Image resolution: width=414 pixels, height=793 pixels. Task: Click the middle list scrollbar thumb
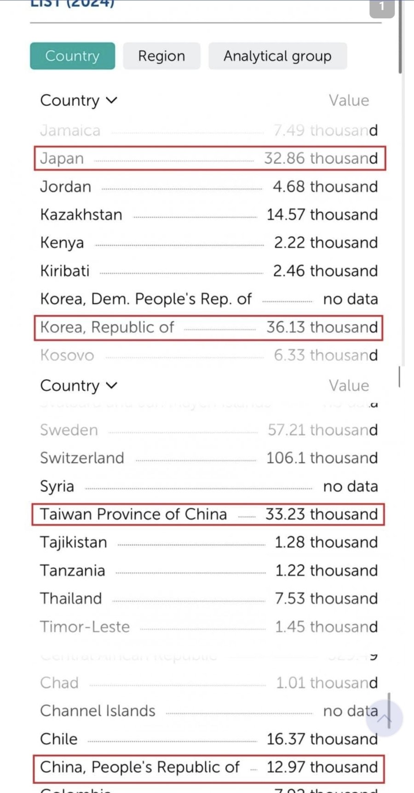[x=399, y=377]
